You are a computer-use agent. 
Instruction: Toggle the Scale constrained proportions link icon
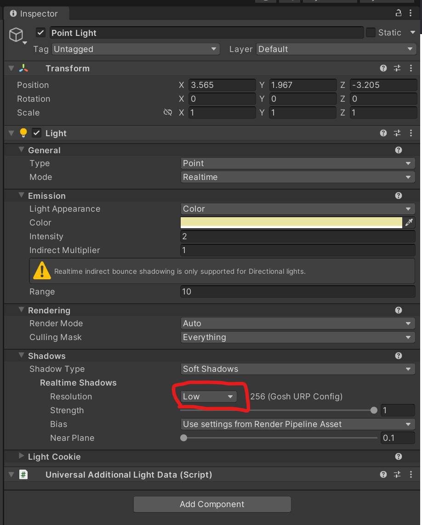click(x=168, y=113)
